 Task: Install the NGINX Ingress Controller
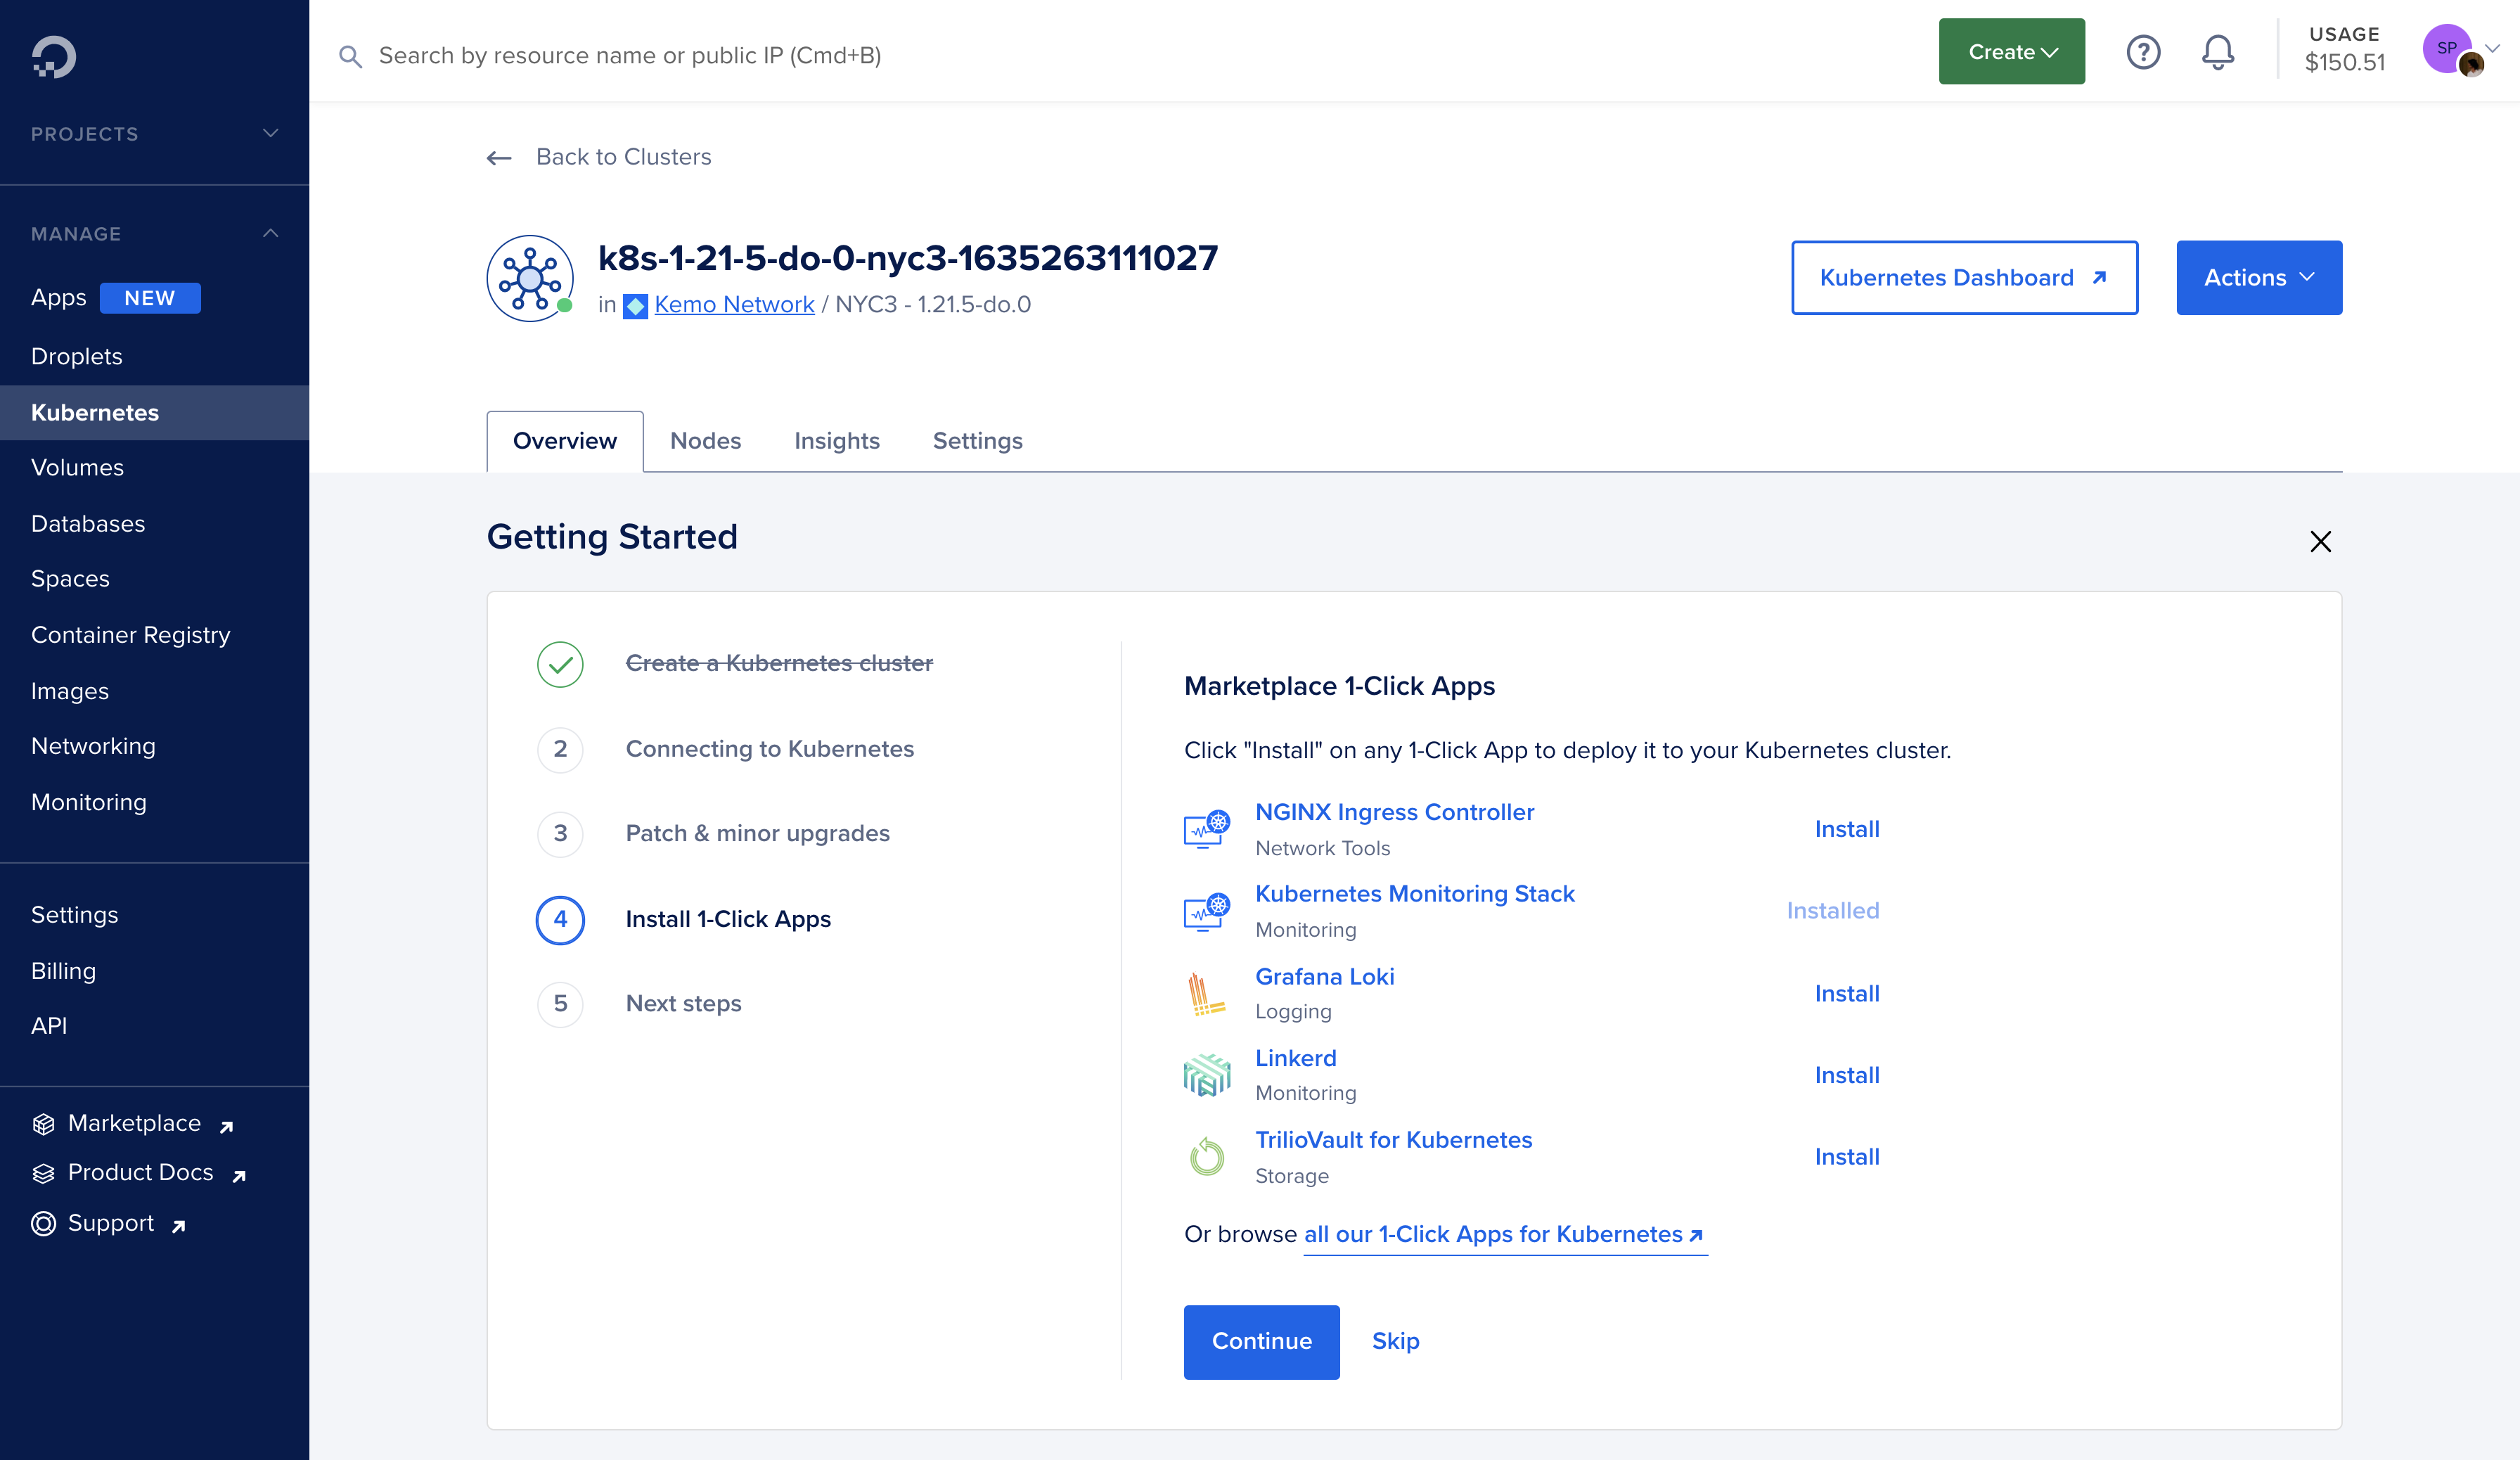coord(1846,829)
